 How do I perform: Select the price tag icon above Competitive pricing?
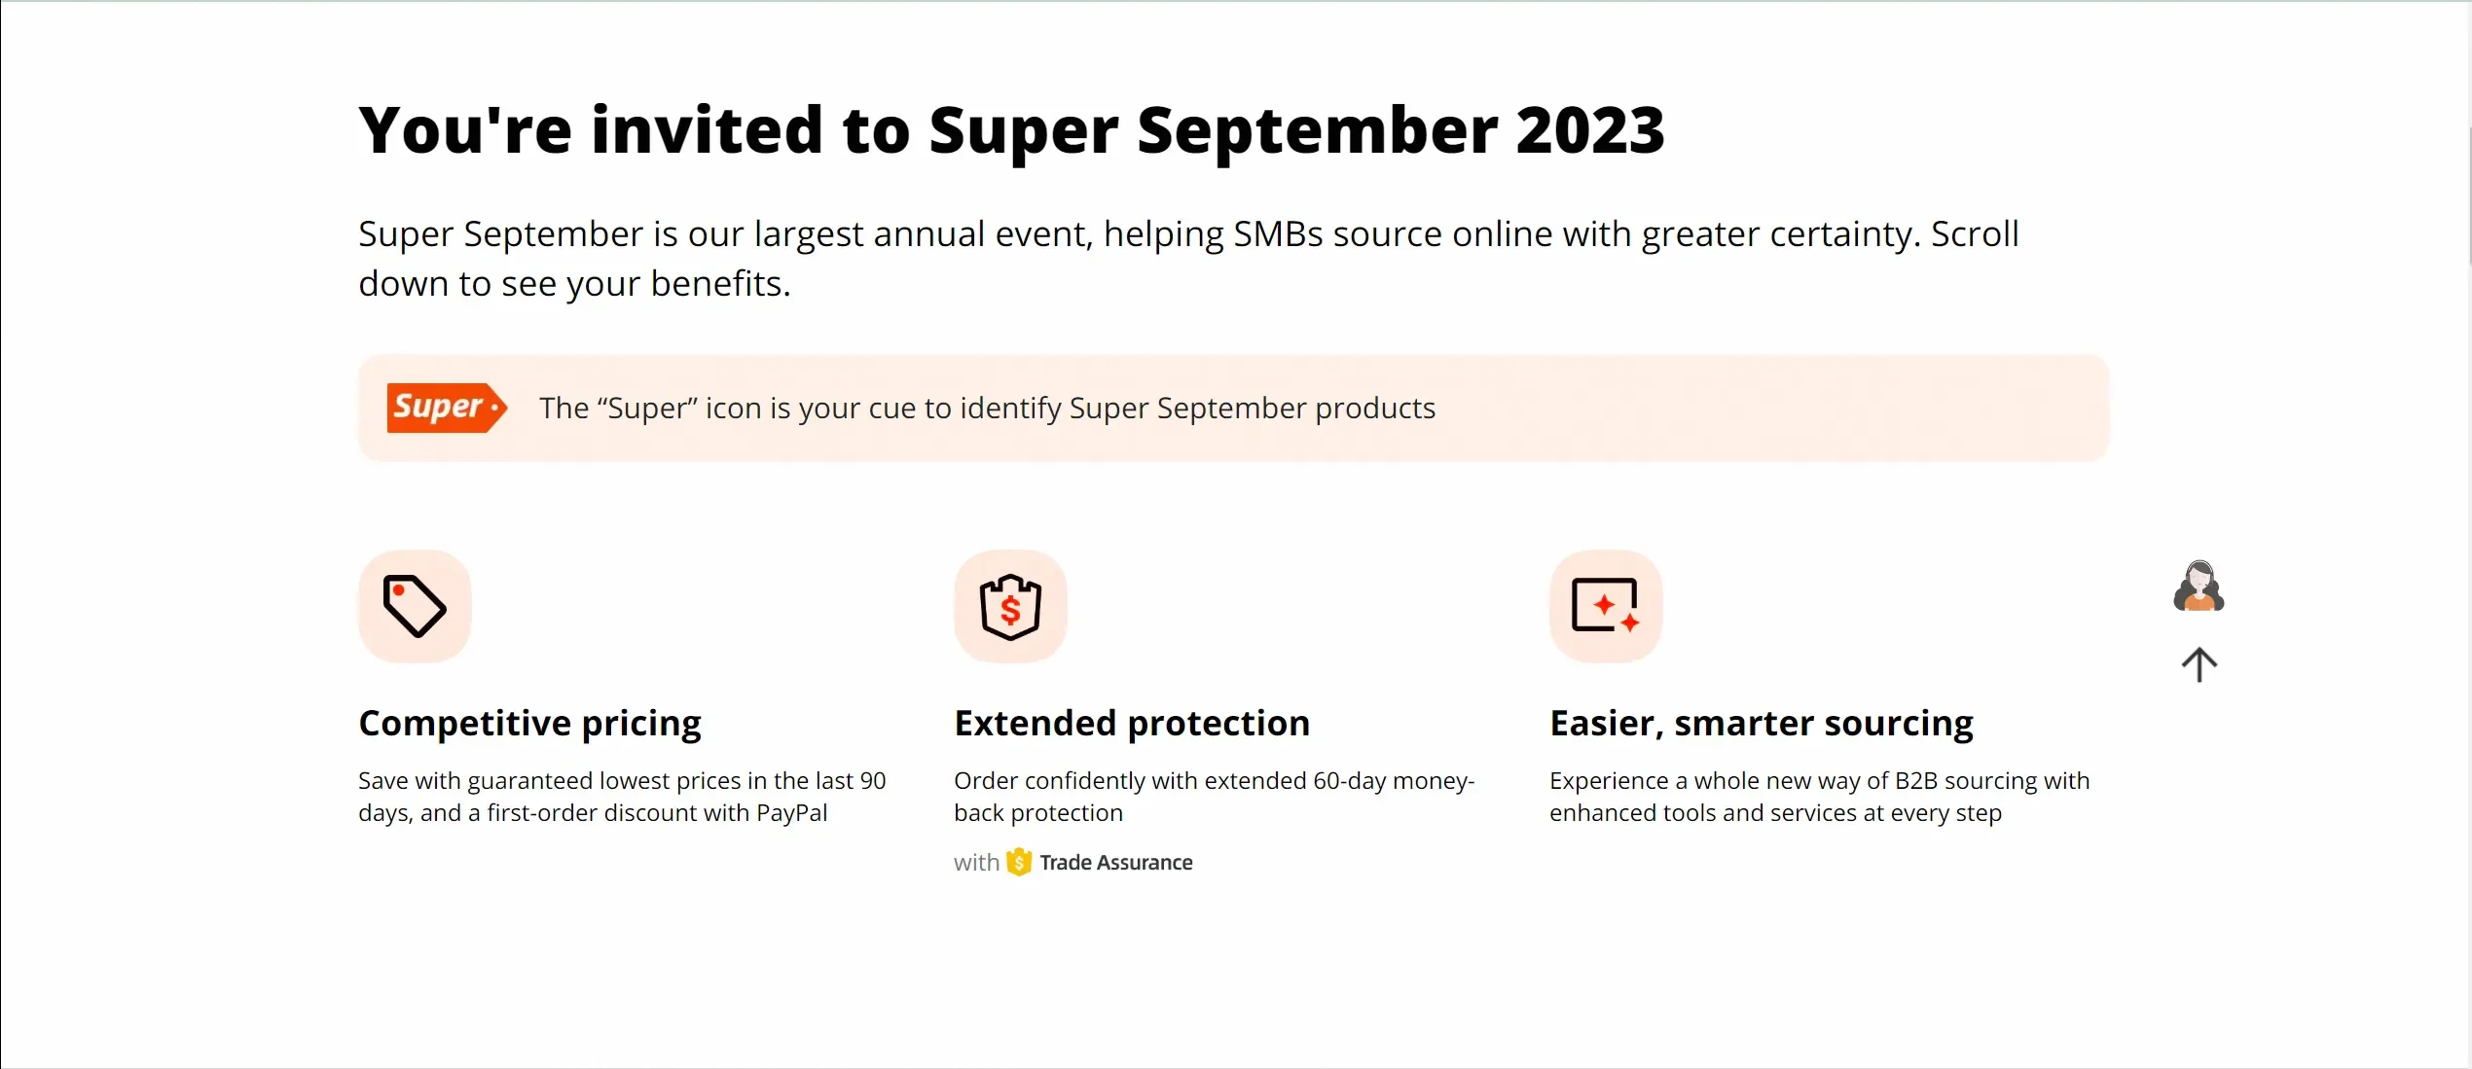[415, 606]
